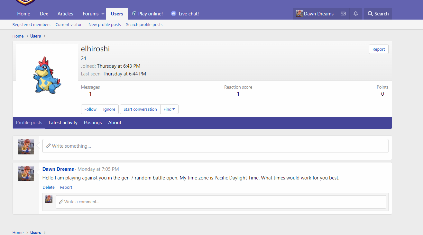Report the Dawn Dreams profile post

[66, 187]
